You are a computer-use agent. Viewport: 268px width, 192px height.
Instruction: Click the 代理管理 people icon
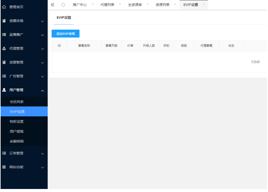(4, 48)
